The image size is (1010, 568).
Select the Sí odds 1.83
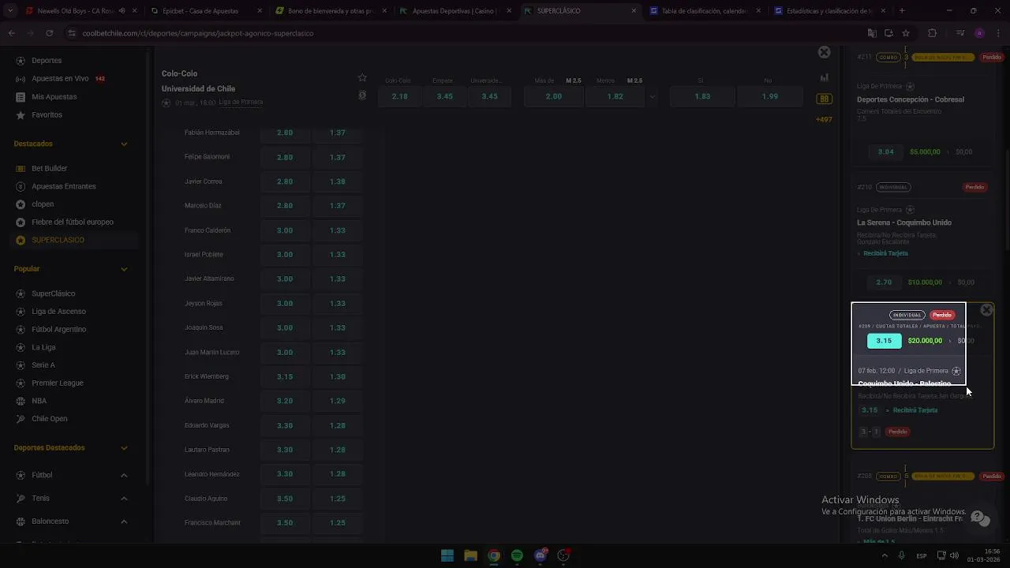702,96
